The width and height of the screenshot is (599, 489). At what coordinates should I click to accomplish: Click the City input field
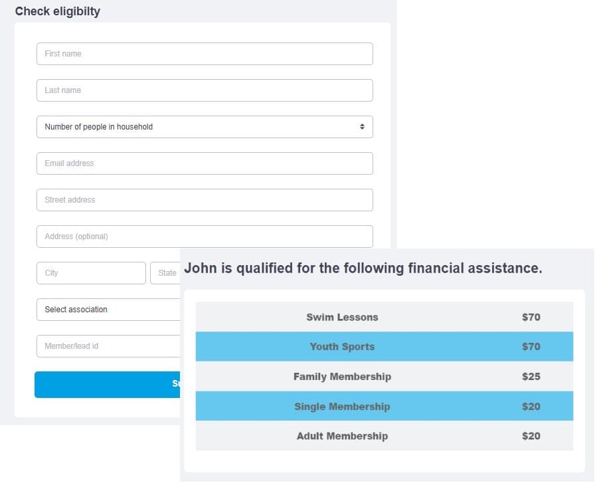(x=90, y=272)
